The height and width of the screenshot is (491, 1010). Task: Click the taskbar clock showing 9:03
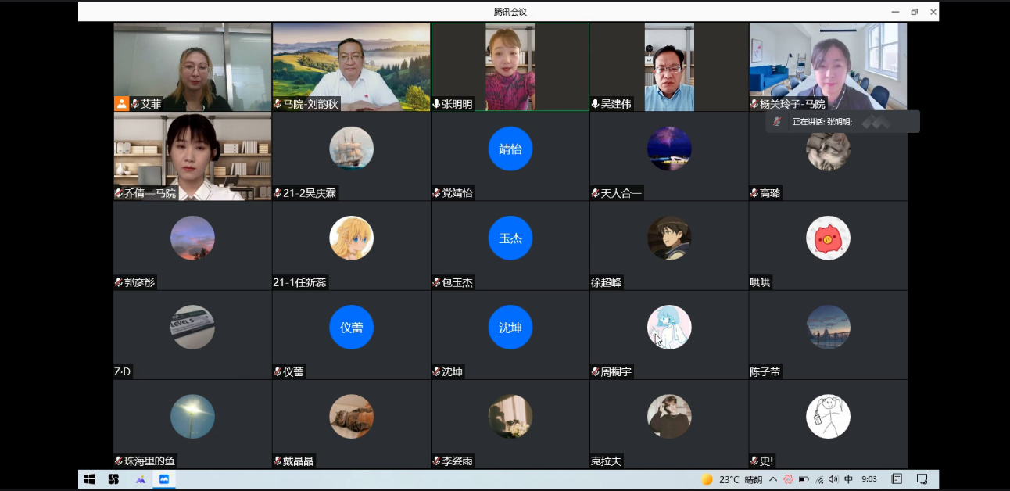coord(869,479)
